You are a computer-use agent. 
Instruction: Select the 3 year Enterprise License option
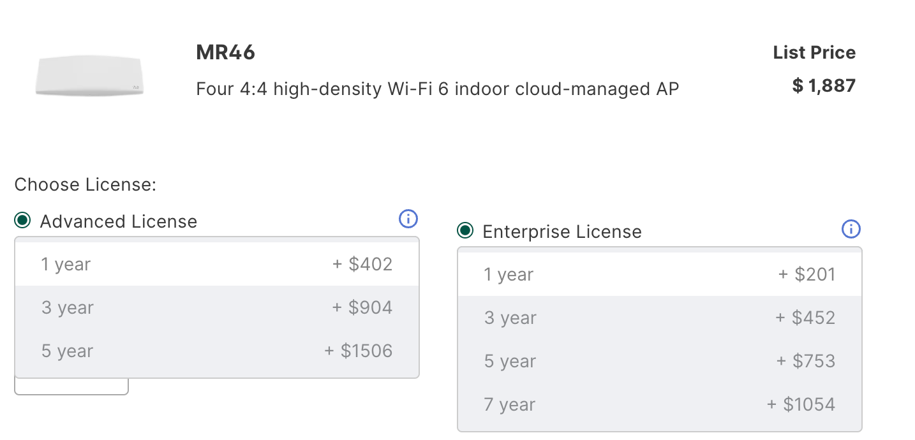coord(659,317)
